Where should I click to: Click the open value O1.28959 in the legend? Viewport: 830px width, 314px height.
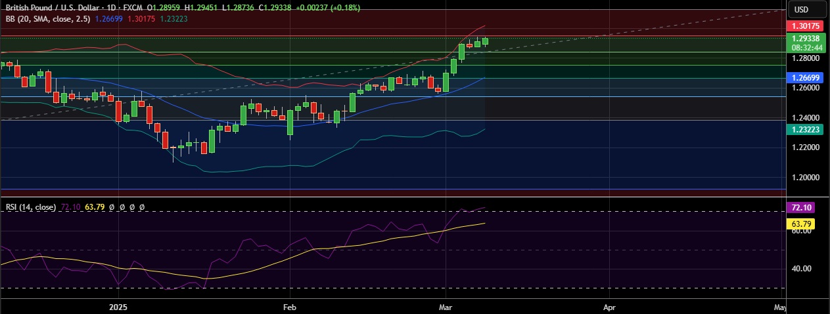(x=165, y=9)
